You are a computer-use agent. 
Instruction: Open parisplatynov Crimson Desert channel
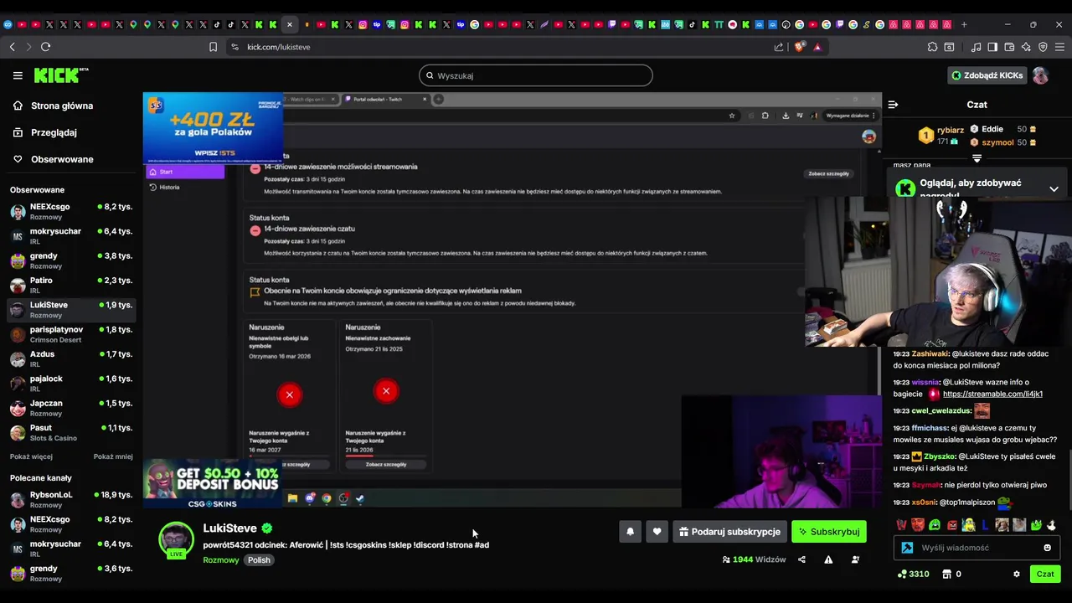point(71,334)
